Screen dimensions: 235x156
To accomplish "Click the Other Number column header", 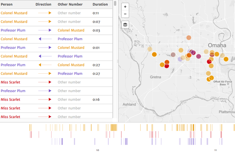I will pyautogui.click(x=70, y=4).
